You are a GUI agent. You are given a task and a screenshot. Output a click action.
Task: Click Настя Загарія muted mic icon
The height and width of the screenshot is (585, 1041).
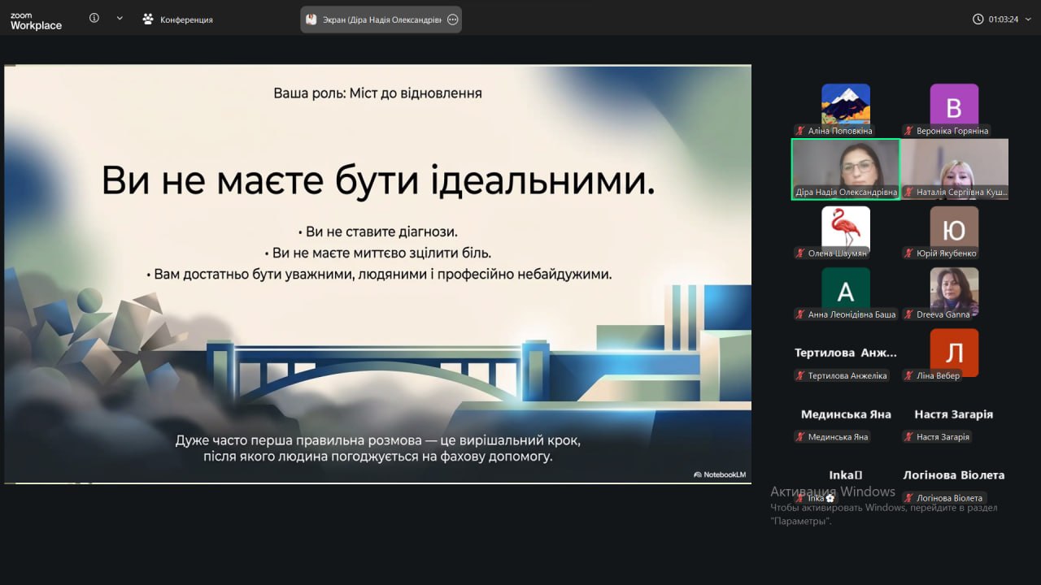point(909,437)
